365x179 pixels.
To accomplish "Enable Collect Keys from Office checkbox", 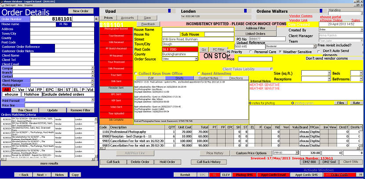I will coord(136,74).
